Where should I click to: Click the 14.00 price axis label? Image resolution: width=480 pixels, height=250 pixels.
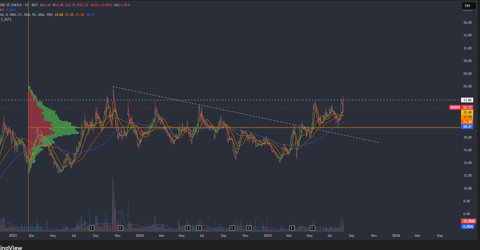click(467, 163)
